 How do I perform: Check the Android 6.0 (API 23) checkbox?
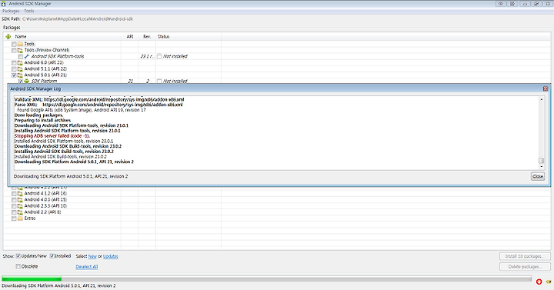tap(14, 63)
